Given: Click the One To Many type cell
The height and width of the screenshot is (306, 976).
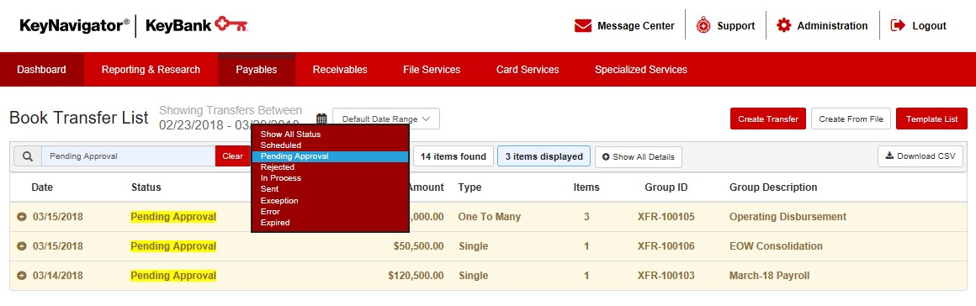Looking at the screenshot, I should (489, 217).
